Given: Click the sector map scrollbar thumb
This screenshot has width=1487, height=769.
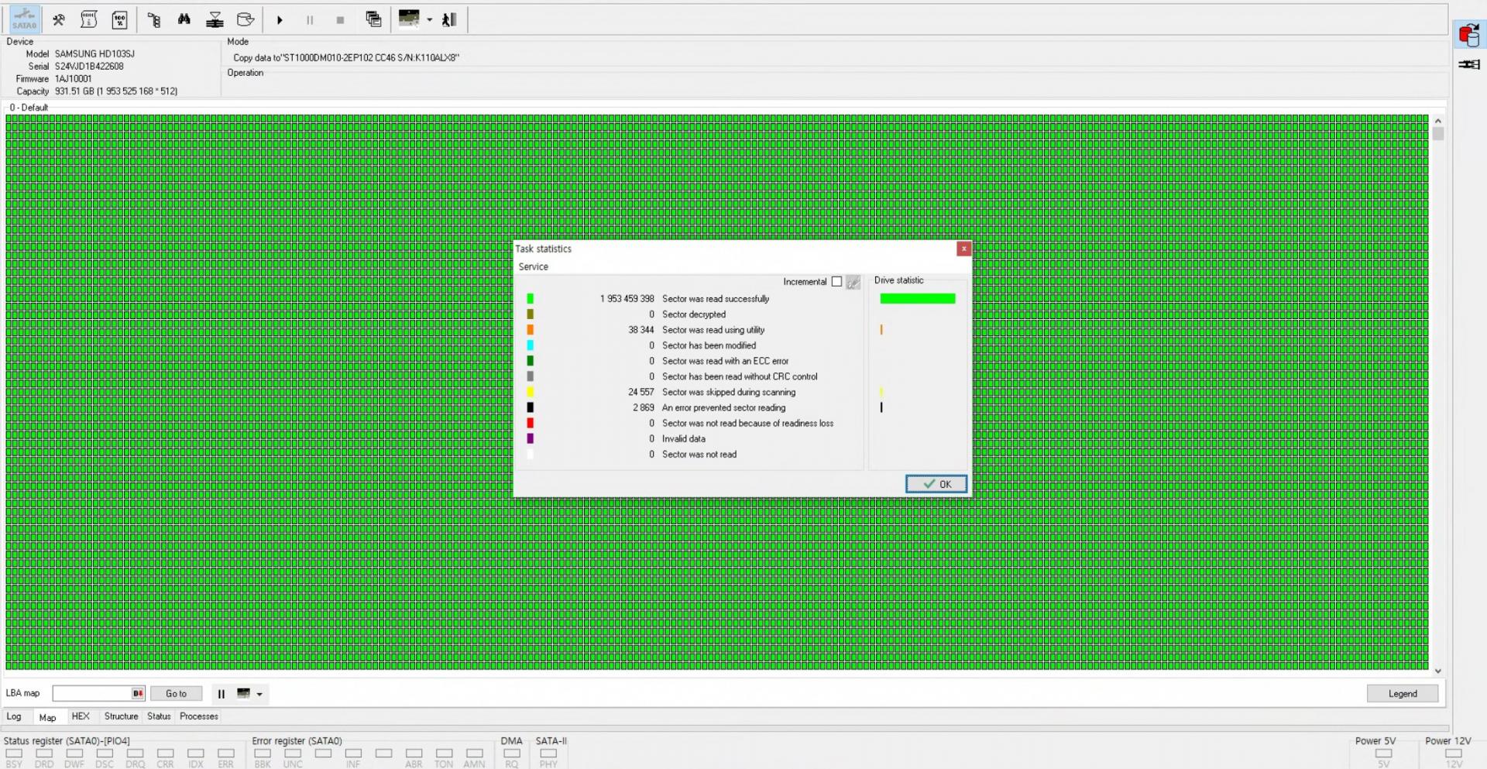Looking at the screenshot, I should point(1438,134).
